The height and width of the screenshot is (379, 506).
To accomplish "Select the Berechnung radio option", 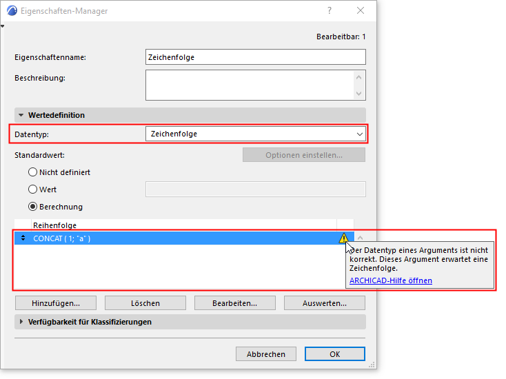I will 32,207.
